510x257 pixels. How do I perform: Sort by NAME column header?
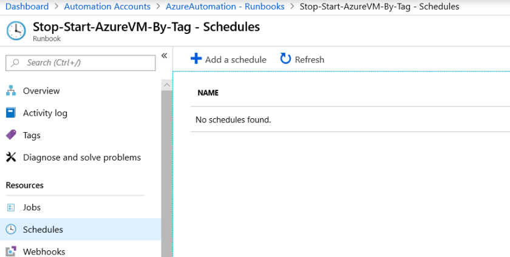[208, 93]
